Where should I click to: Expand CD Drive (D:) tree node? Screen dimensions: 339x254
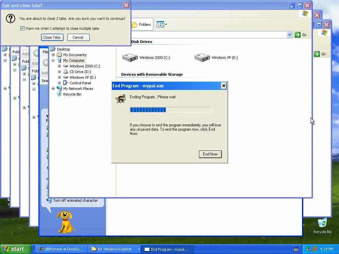click(59, 72)
